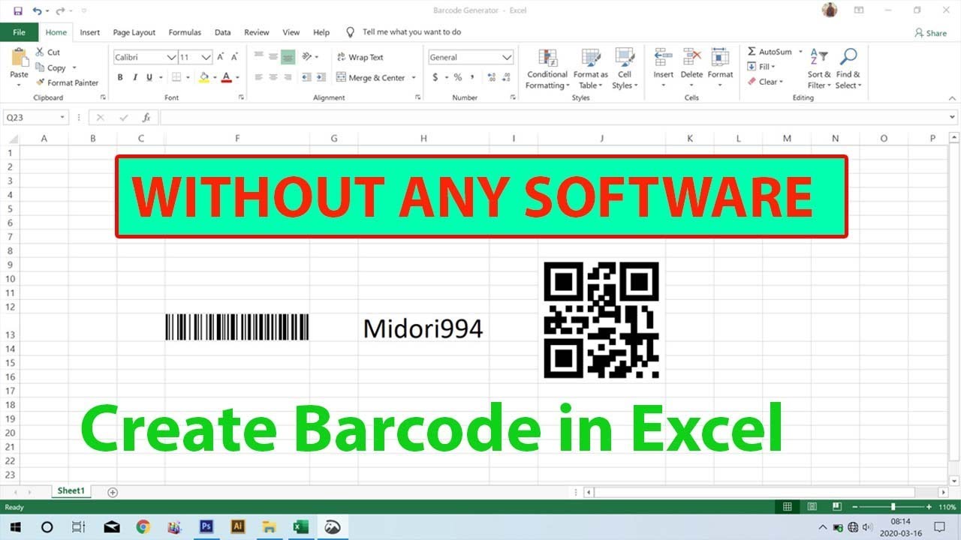Click Sort & Filter button

[819, 69]
